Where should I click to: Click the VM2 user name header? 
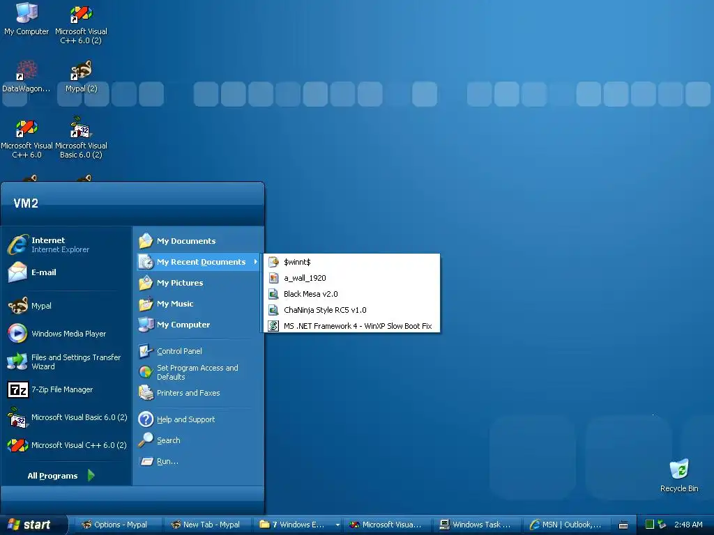(x=26, y=203)
